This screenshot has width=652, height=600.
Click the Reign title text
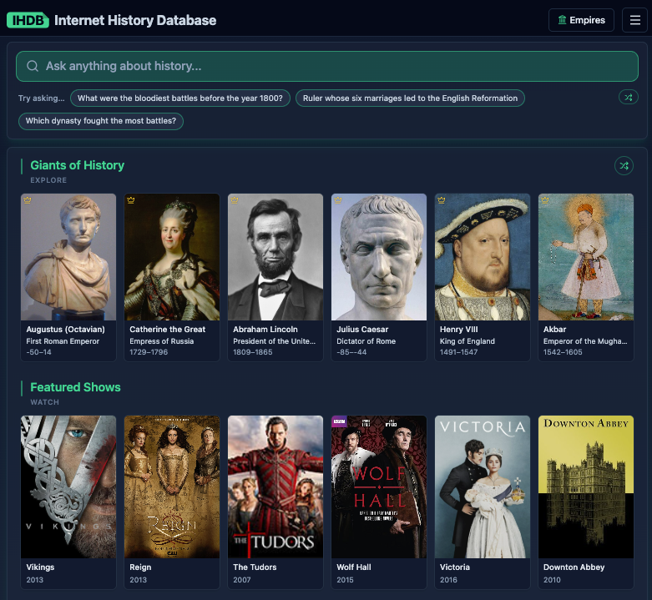(140, 567)
